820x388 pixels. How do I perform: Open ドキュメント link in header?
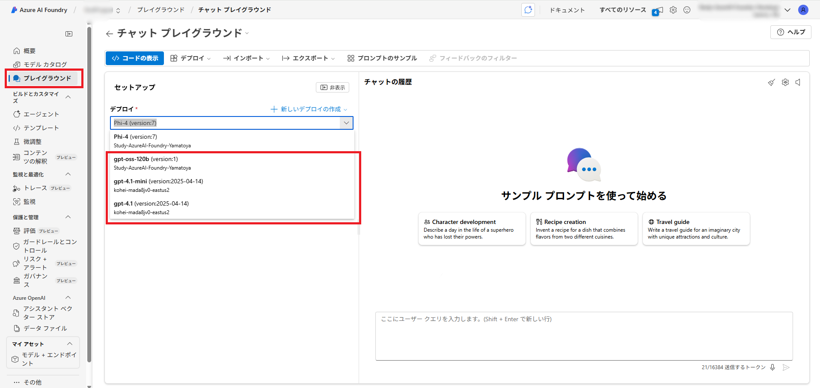(x=567, y=10)
